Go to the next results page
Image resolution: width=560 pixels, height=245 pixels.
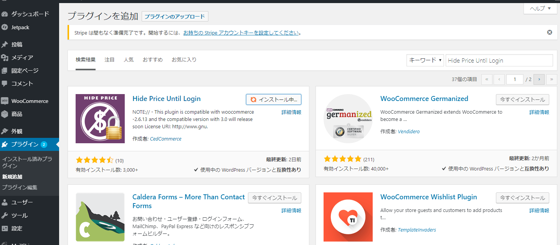(539, 79)
